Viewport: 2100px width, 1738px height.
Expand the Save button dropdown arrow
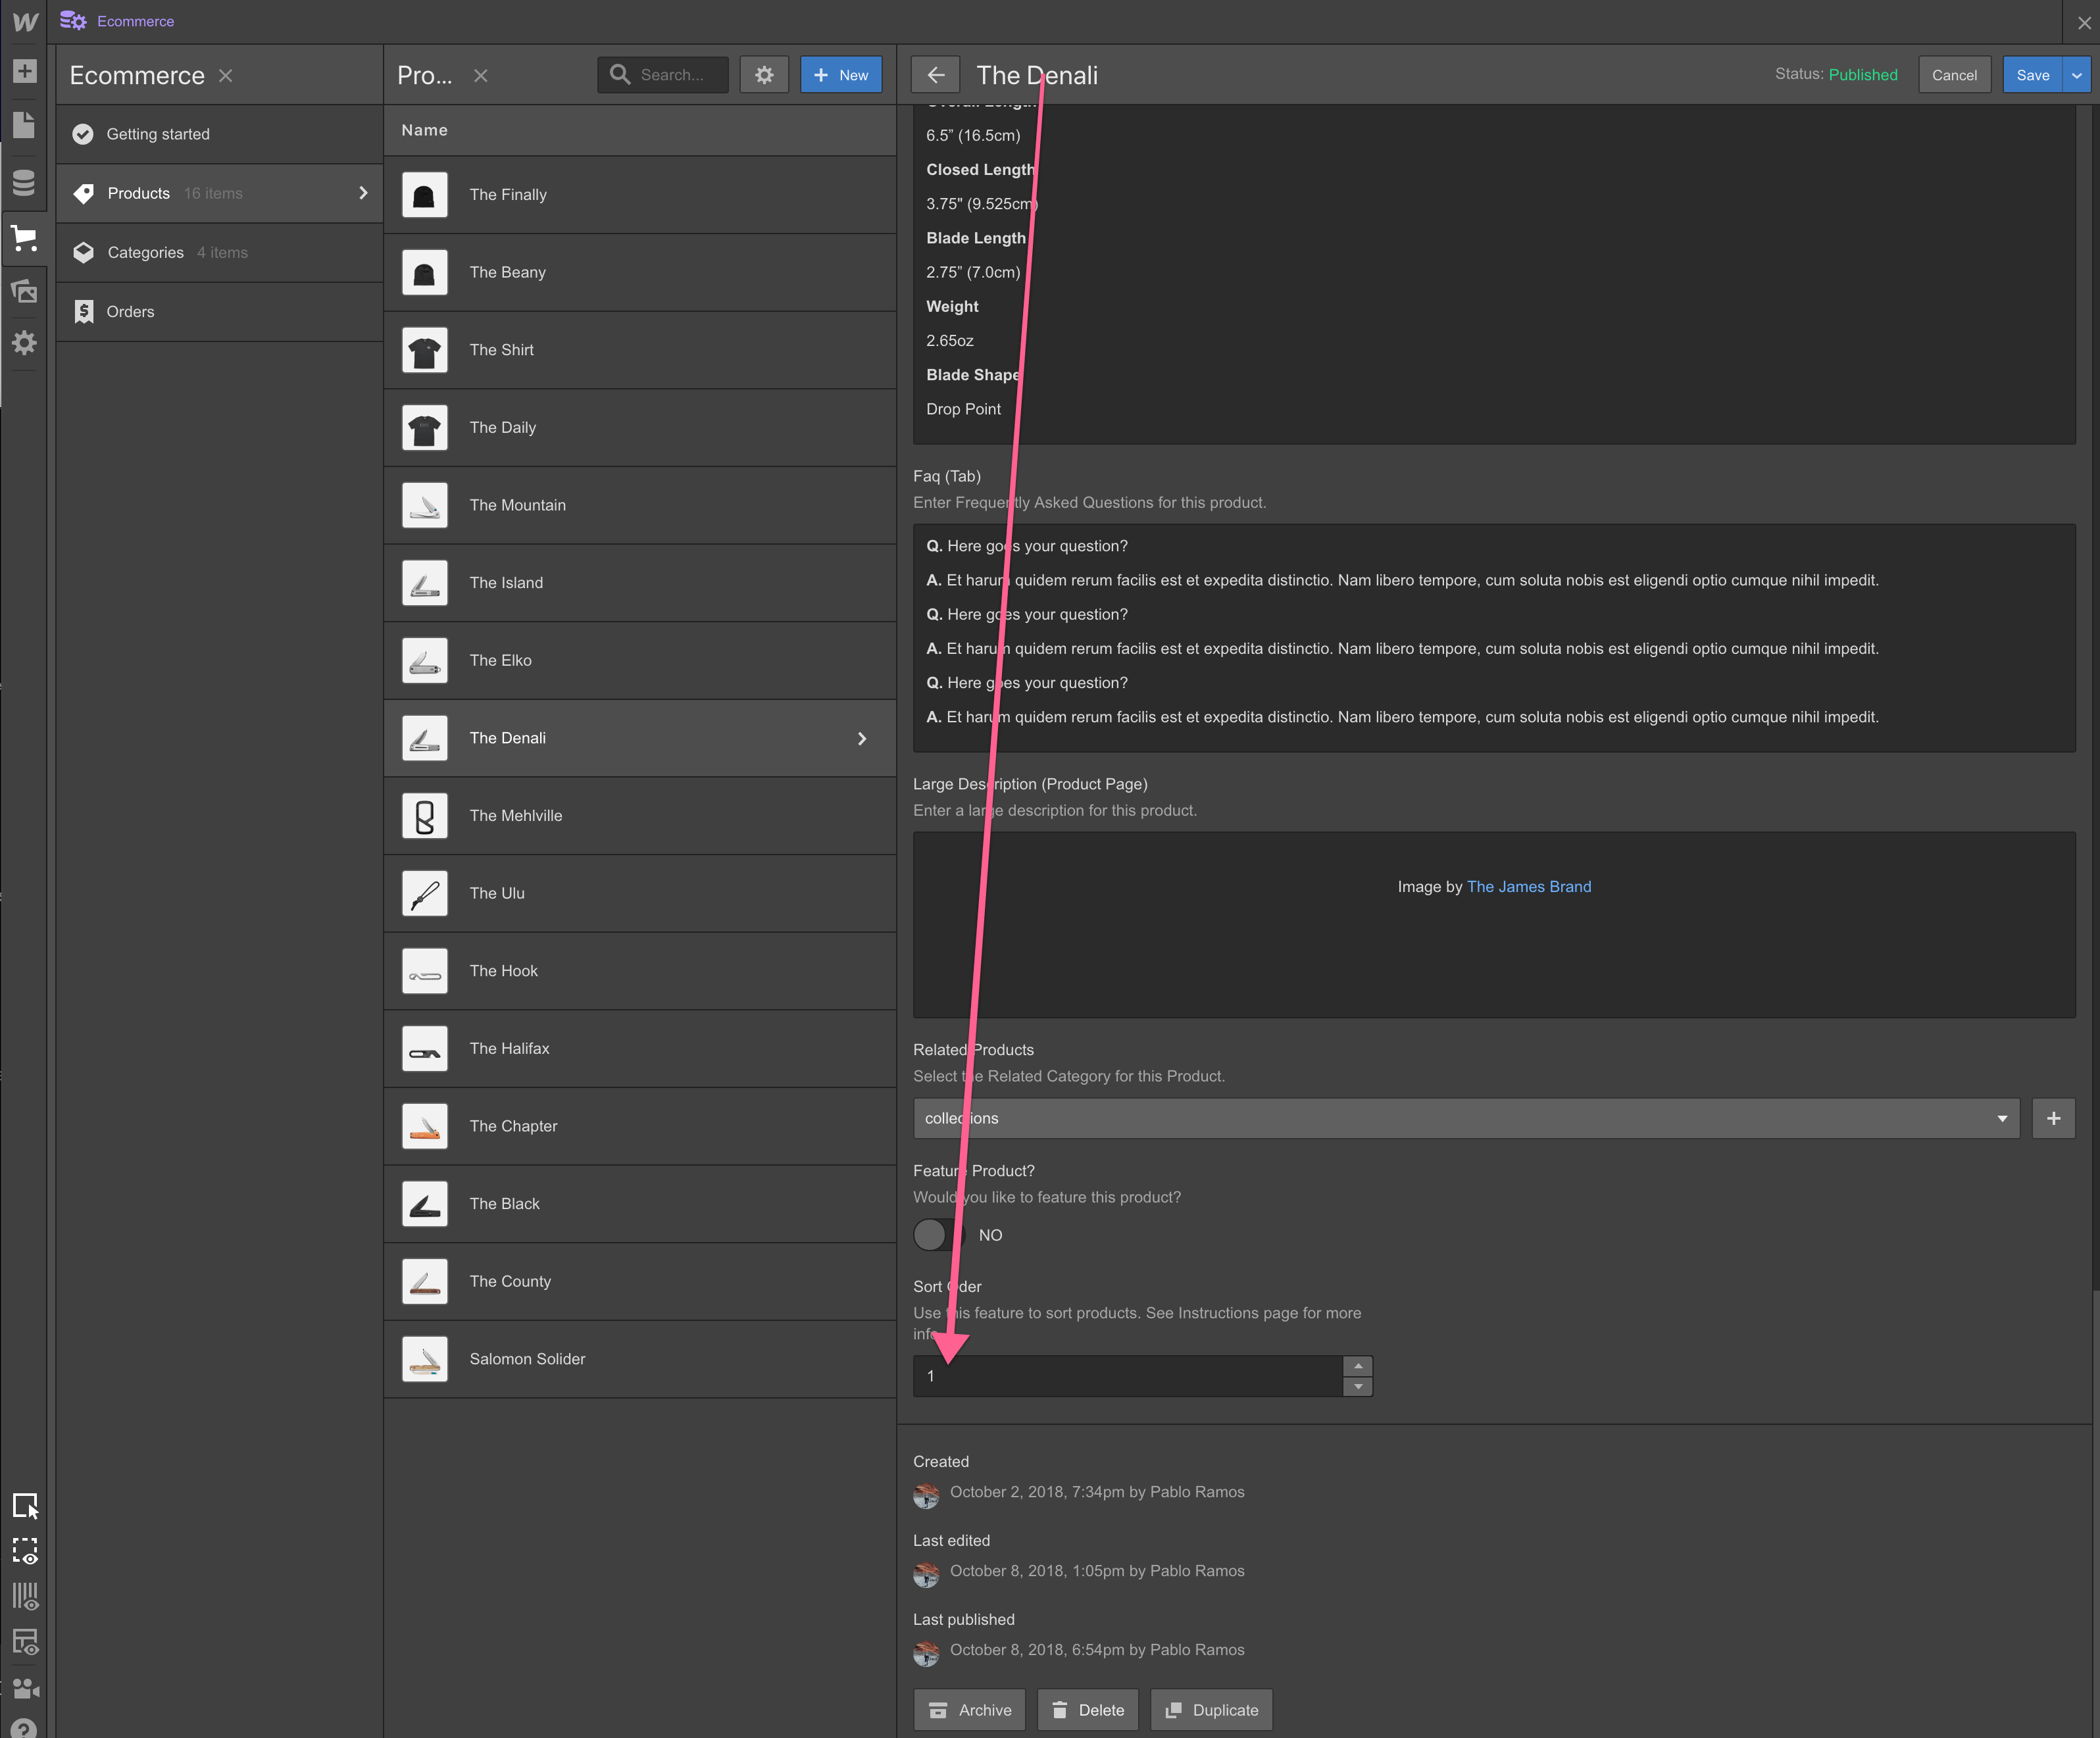(2076, 75)
